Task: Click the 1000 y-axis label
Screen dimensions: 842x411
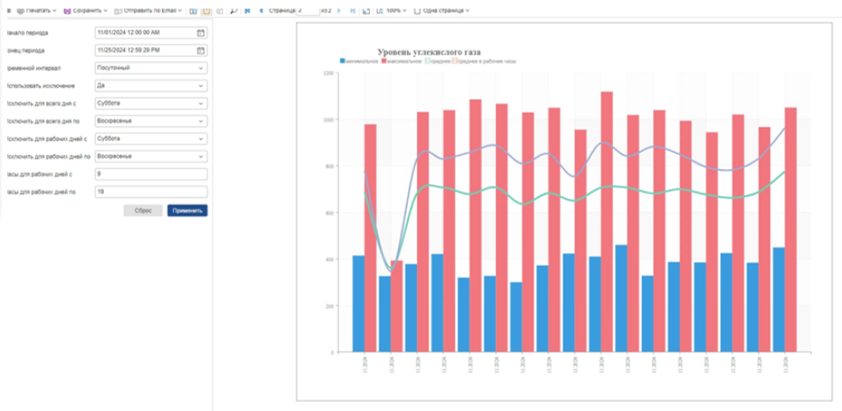Action: pos(328,119)
